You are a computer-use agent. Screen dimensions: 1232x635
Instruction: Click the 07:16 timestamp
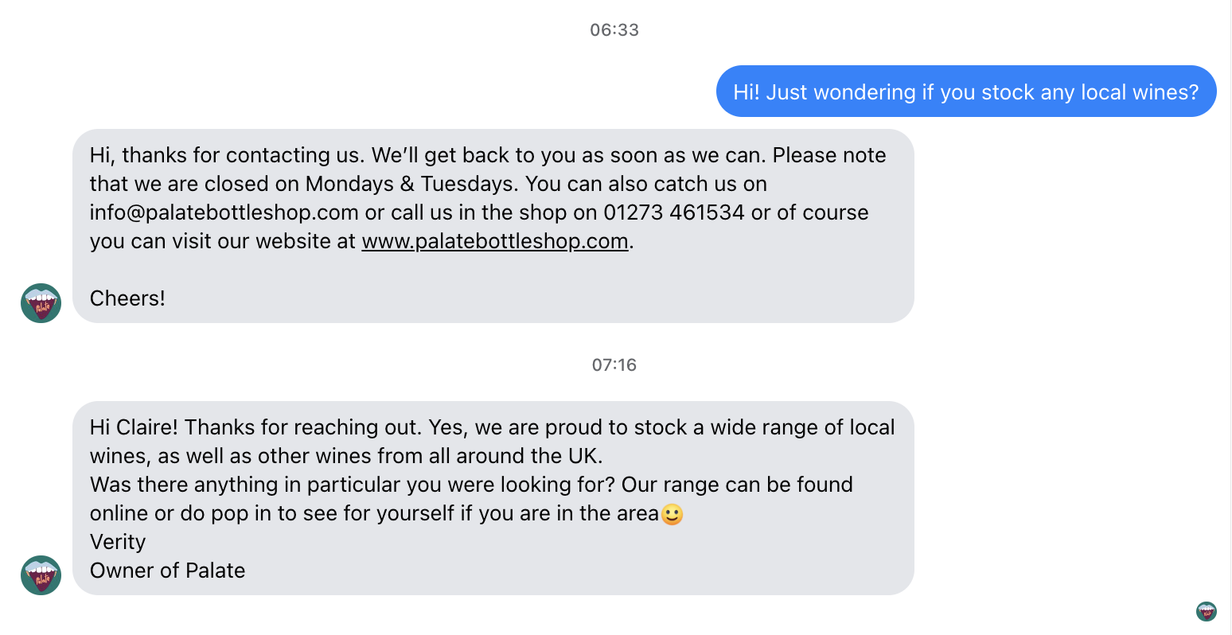click(614, 365)
